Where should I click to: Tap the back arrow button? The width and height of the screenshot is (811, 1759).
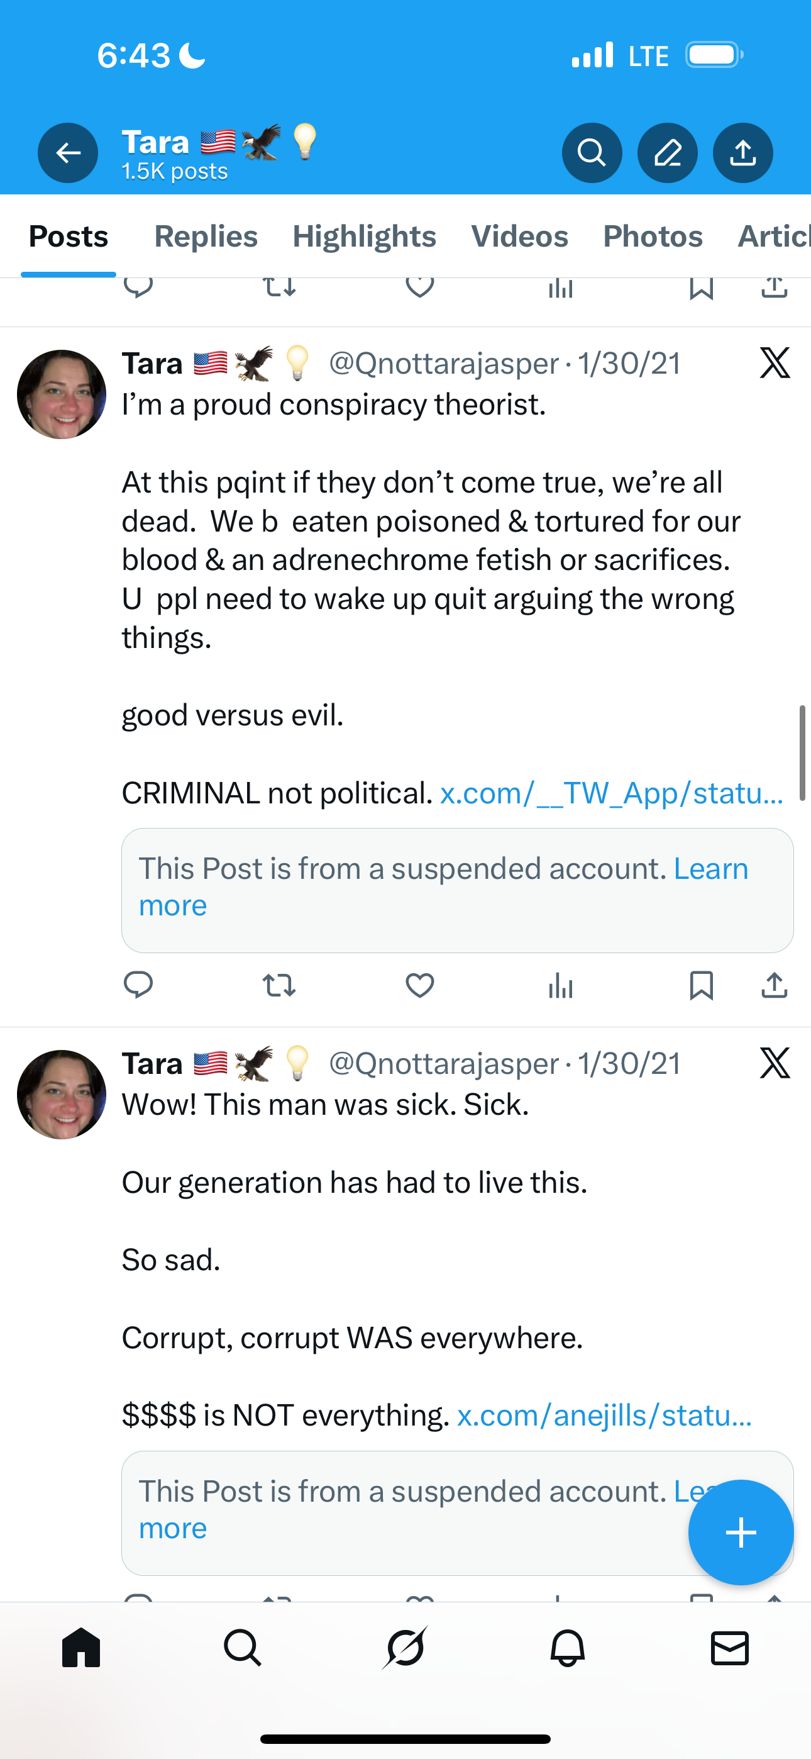[68, 152]
